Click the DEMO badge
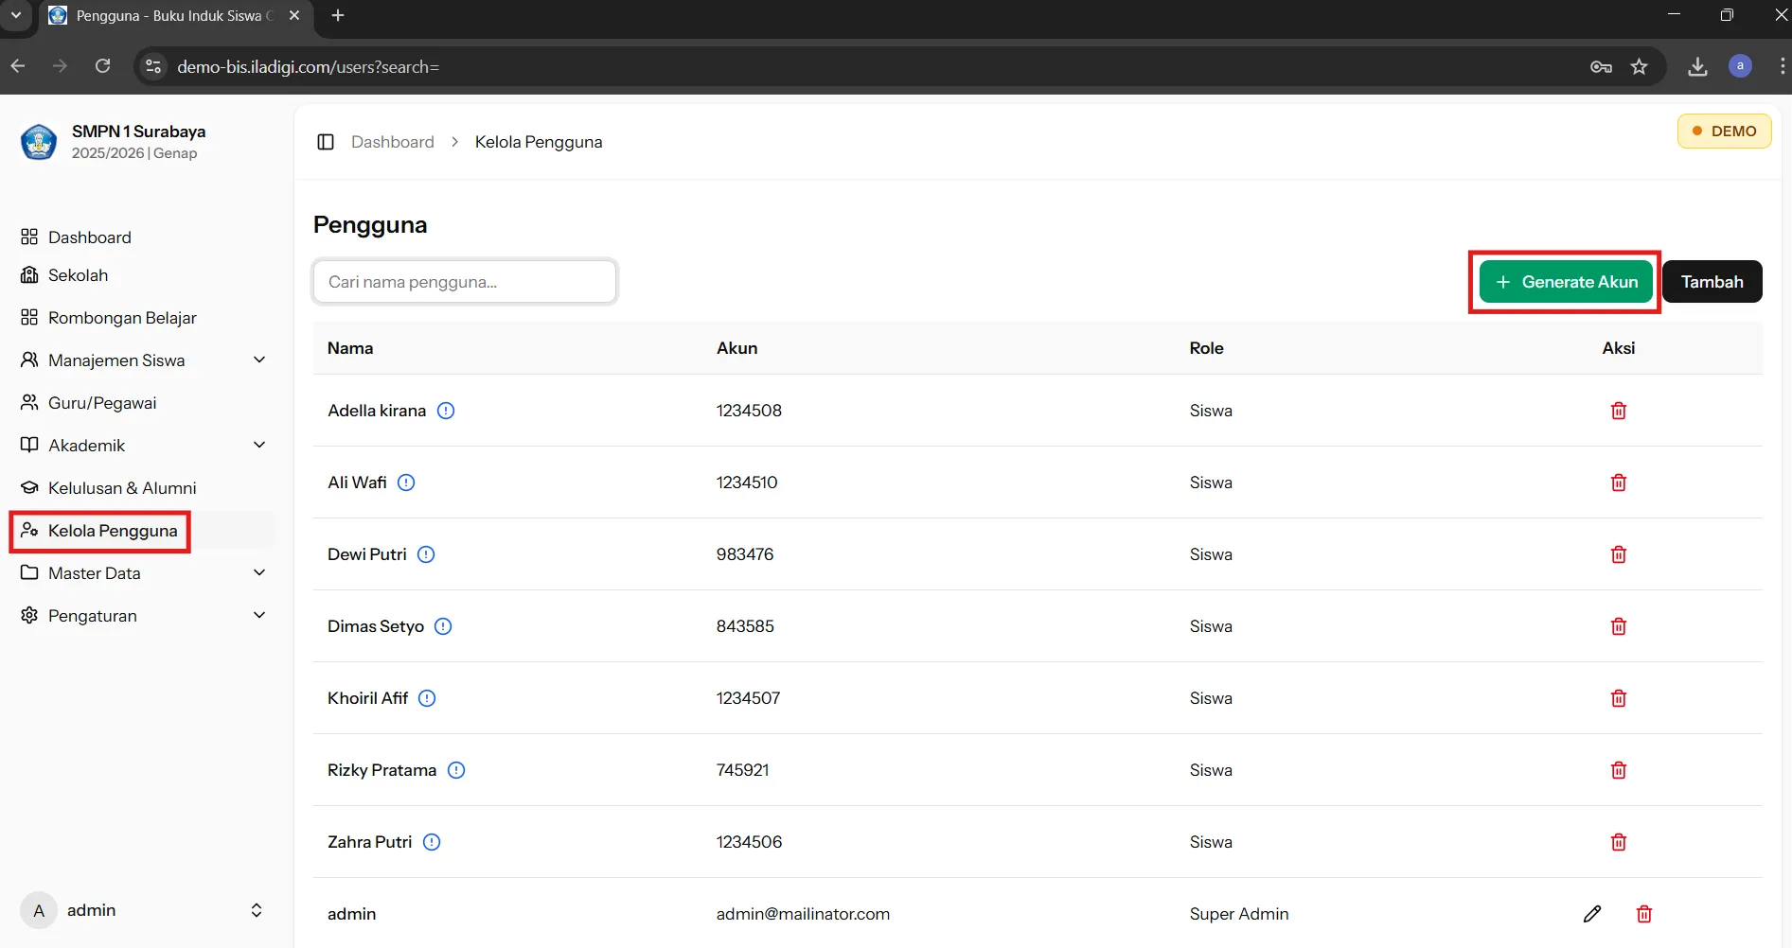Screen dimensions: 1792x948 click(1724, 132)
